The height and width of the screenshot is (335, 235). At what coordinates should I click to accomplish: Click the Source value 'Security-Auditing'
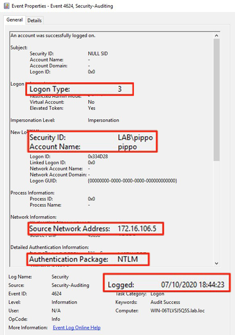click(x=70, y=285)
